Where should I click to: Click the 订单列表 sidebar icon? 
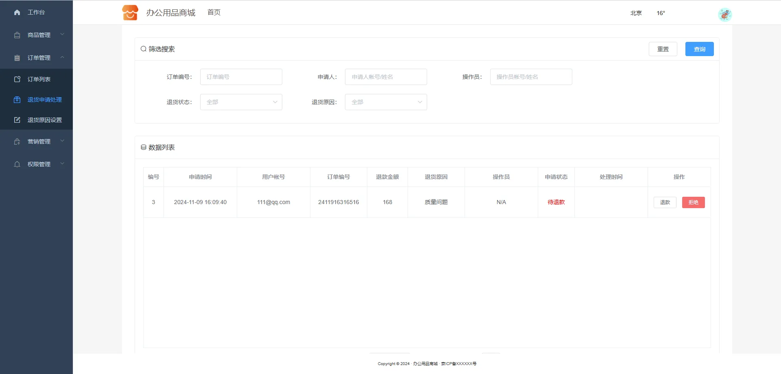coord(17,79)
